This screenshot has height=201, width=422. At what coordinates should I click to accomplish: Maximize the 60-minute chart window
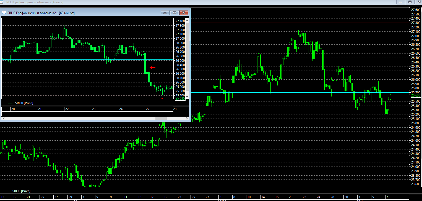point(174,13)
